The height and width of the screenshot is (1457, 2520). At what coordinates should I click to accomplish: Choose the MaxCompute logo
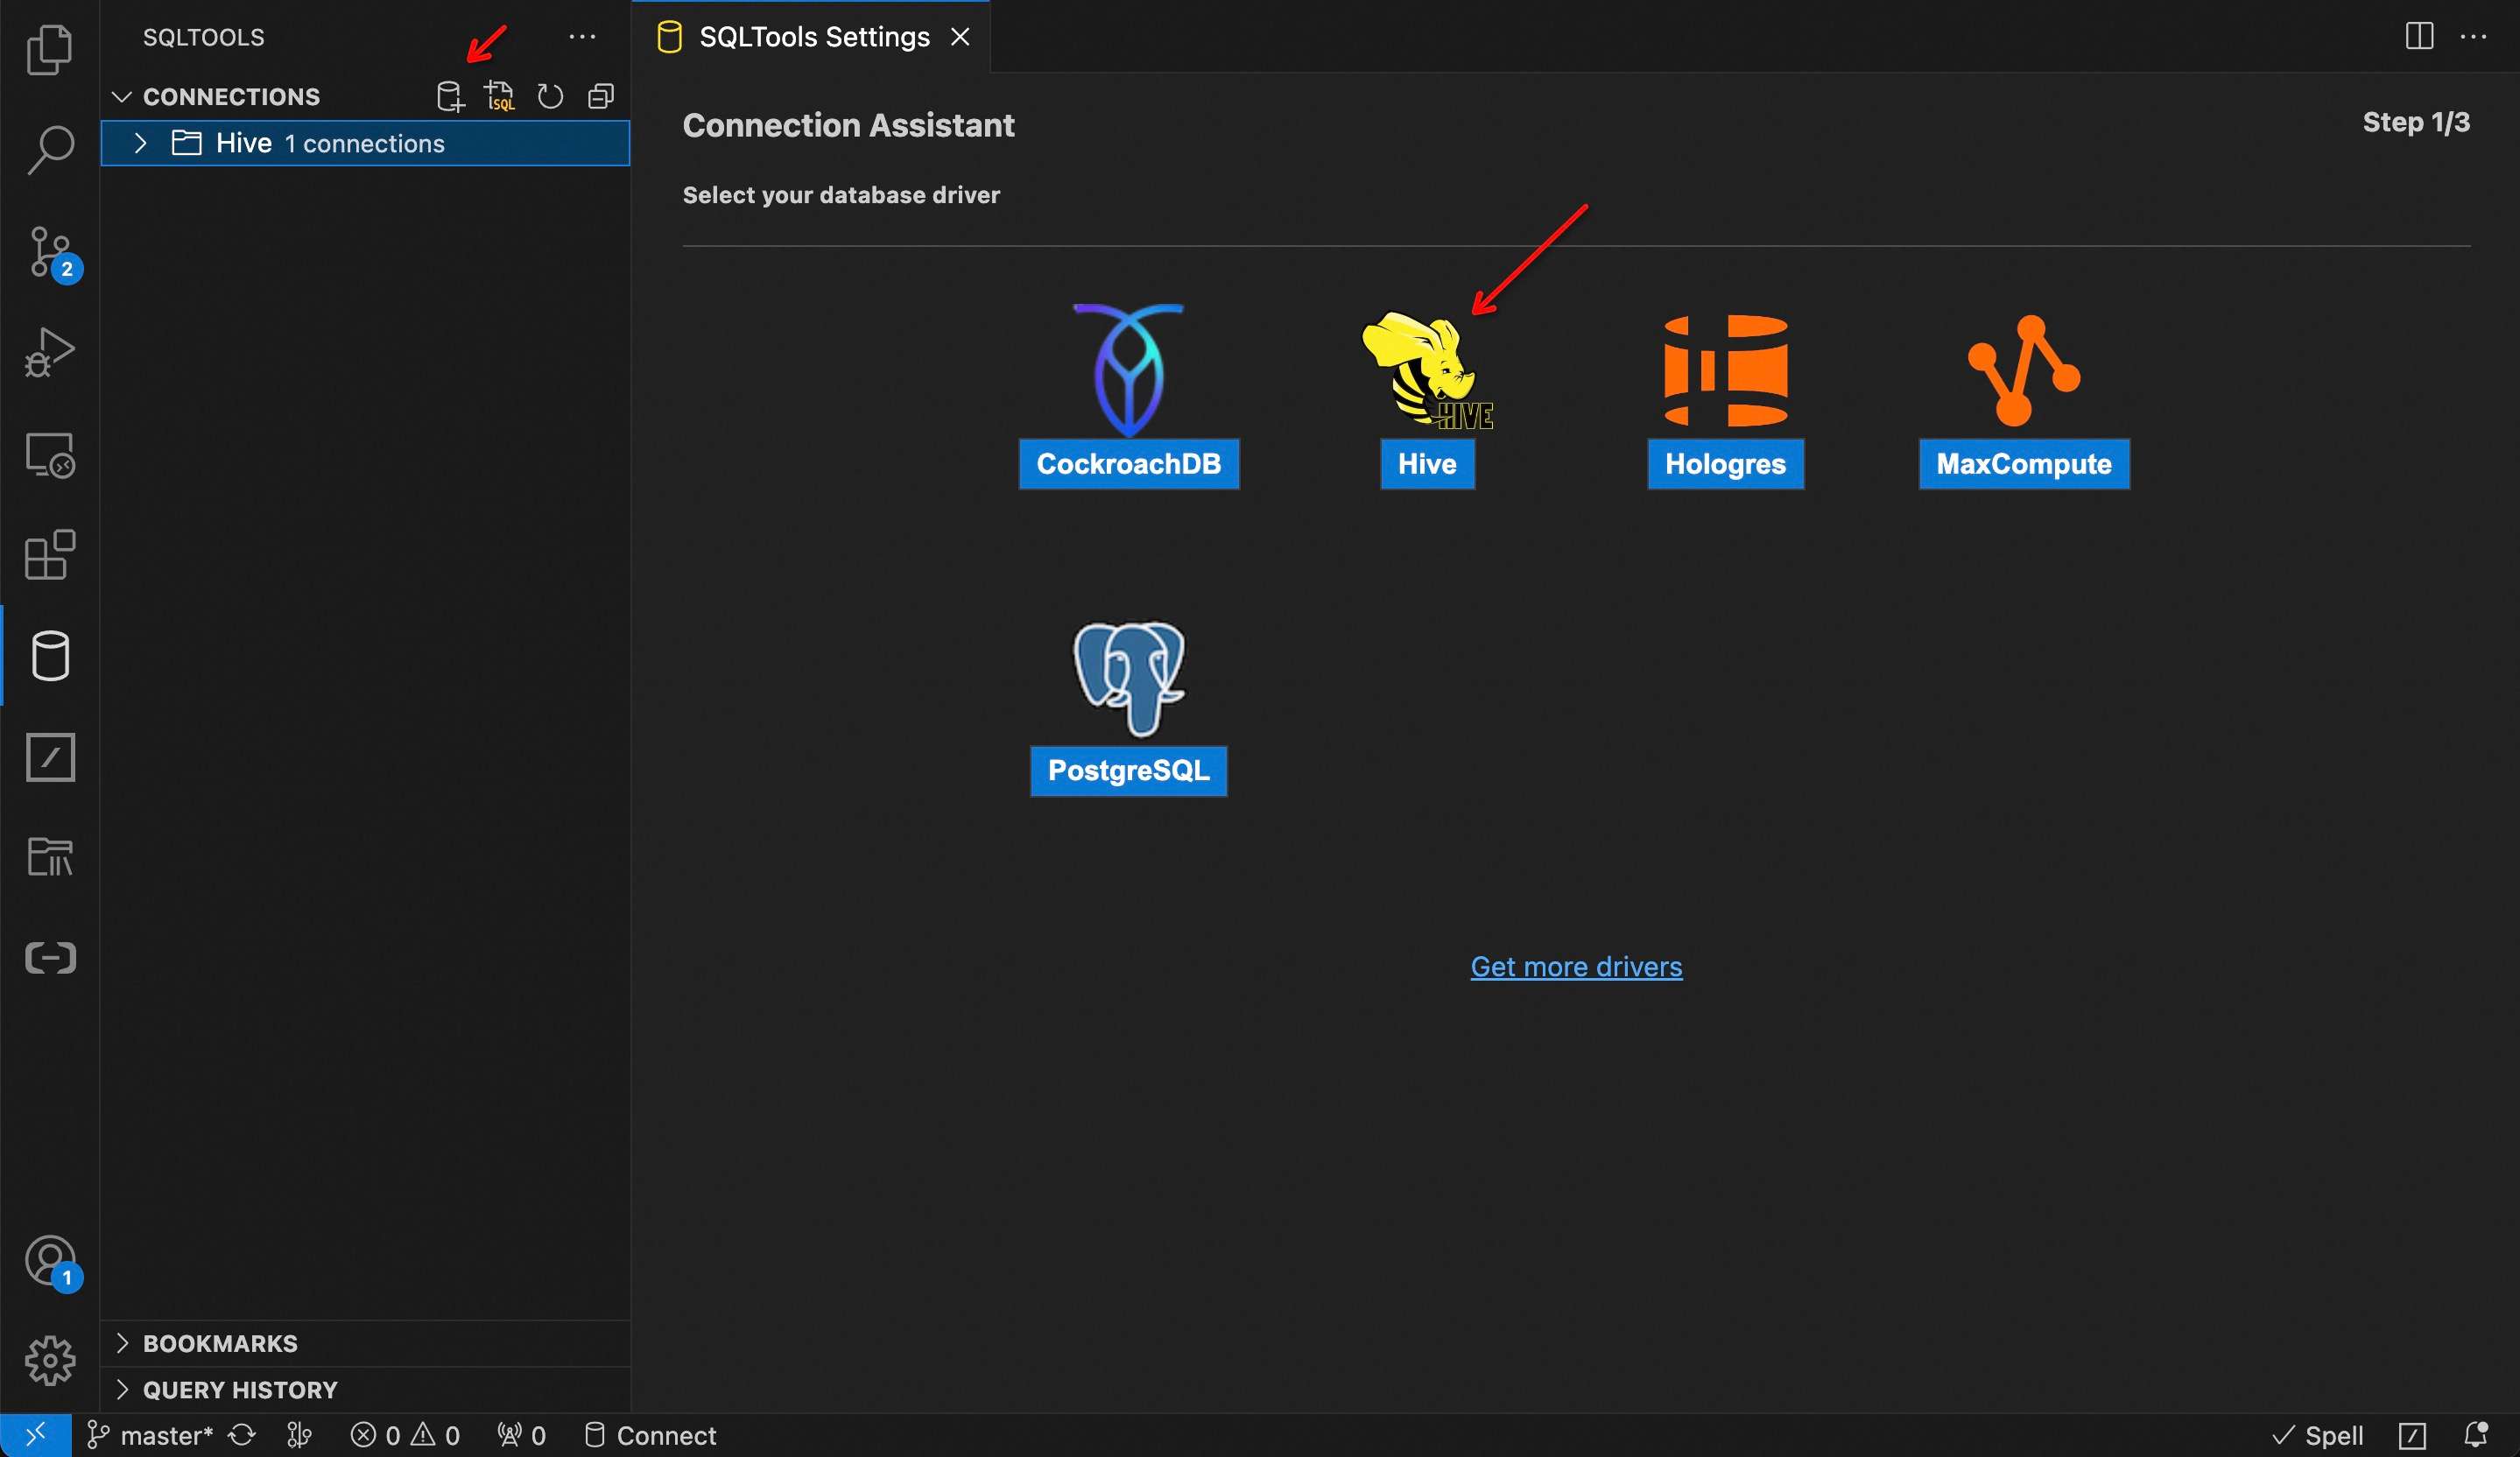click(2024, 370)
